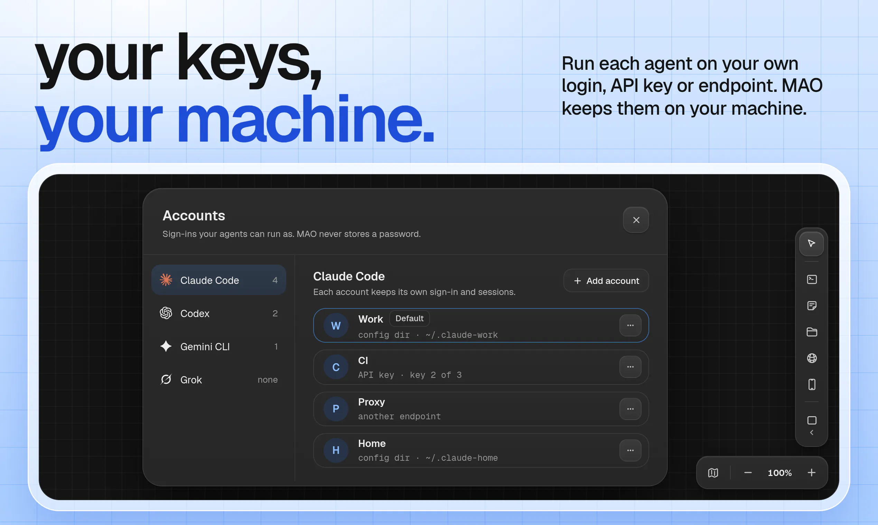Click "config dir · ~/.claude-work" text

coord(428,335)
